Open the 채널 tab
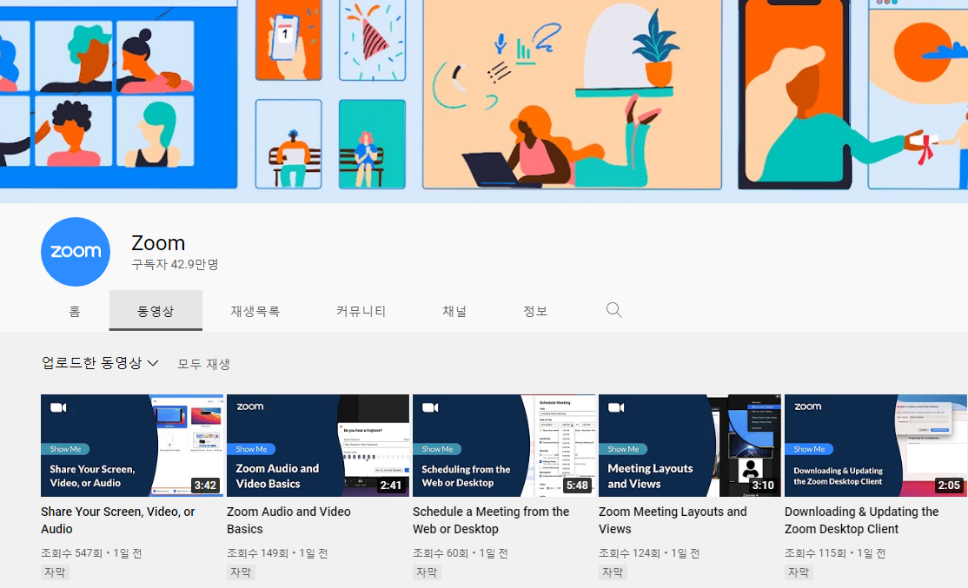 pos(454,311)
